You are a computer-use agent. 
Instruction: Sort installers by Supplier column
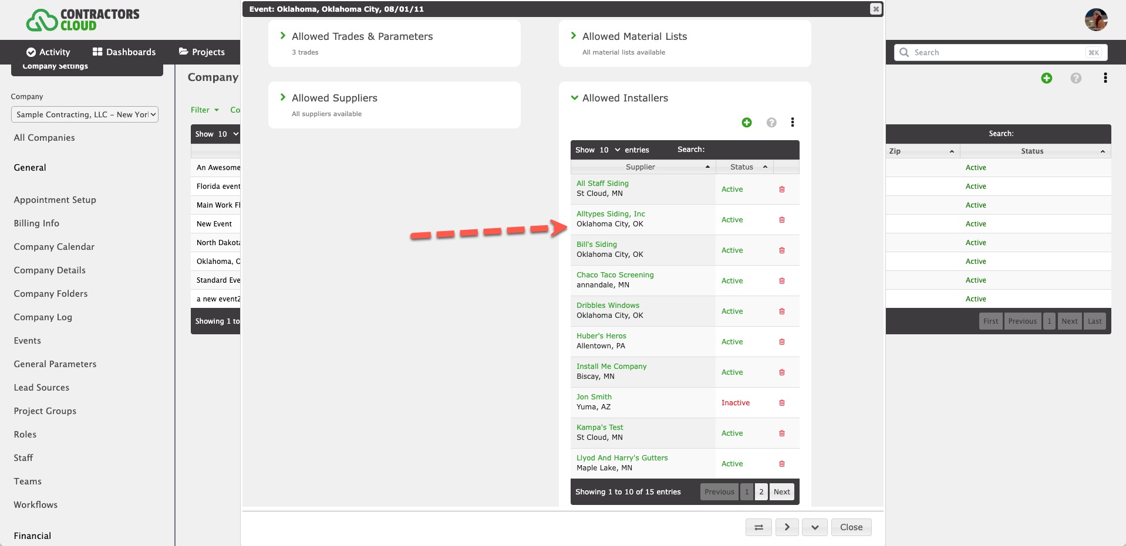[x=643, y=167]
